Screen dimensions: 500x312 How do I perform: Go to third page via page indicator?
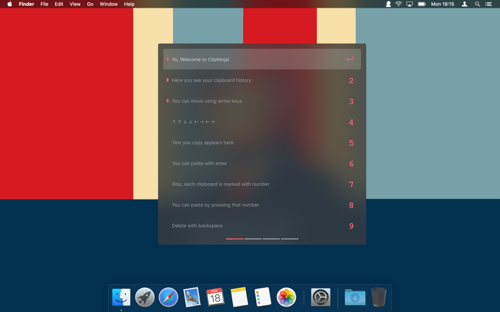271,239
